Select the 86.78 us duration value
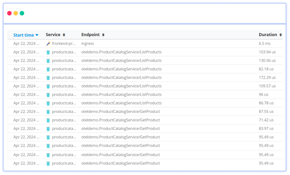 click(266, 103)
